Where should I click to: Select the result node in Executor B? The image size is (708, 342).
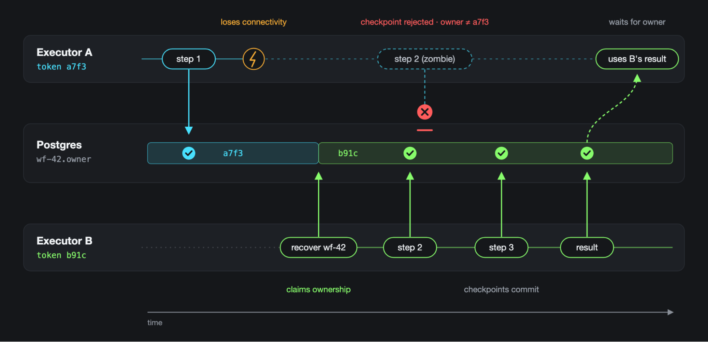click(587, 248)
